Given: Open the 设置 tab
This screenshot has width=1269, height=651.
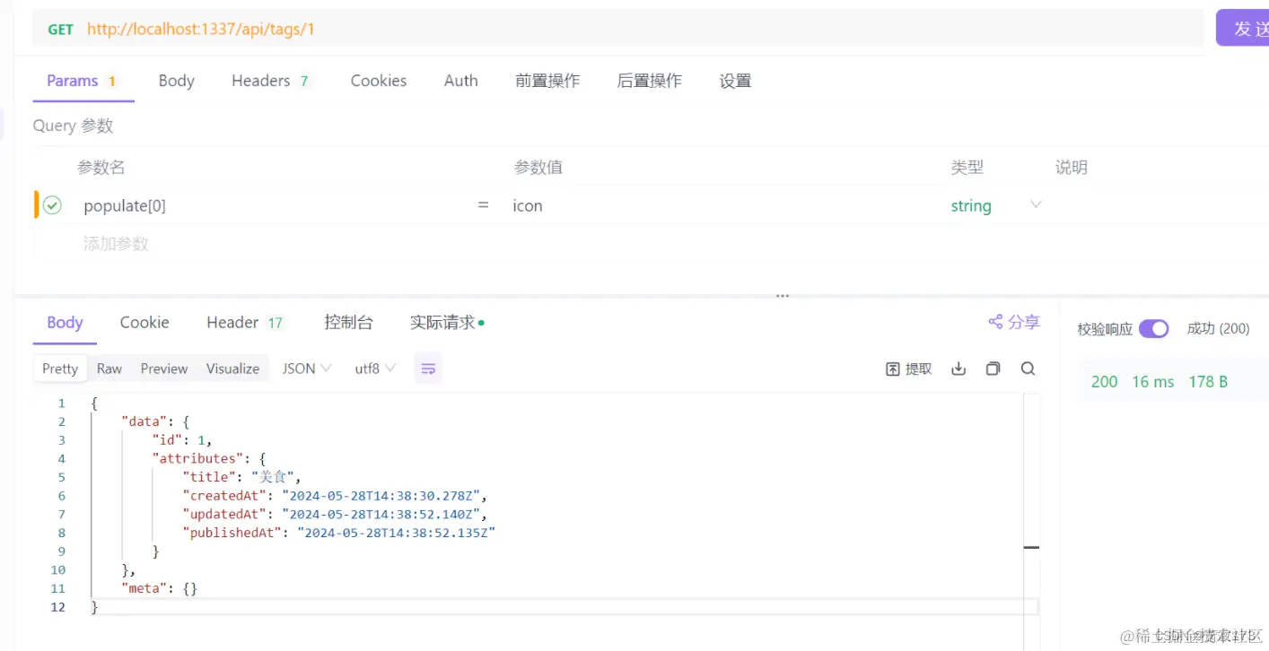Looking at the screenshot, I should pyautogui.click(x=735, y=81).
